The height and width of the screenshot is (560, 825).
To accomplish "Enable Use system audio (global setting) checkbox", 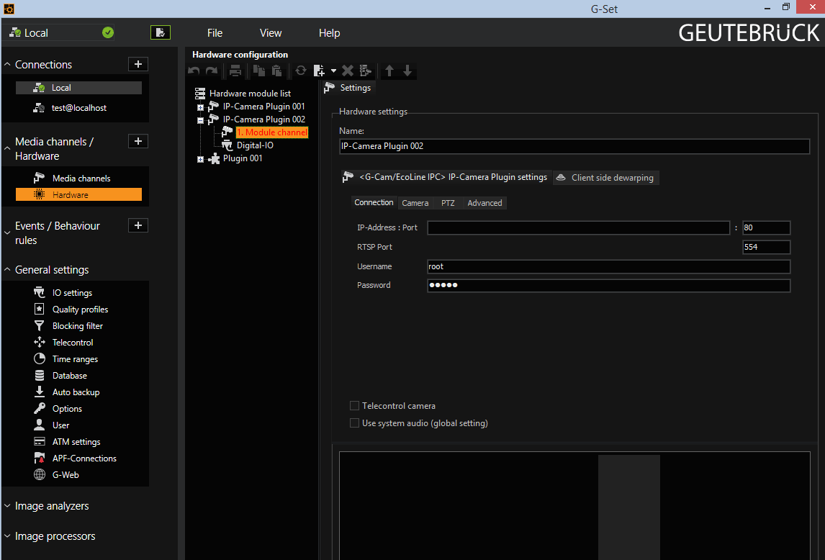I will pos(355,423).
